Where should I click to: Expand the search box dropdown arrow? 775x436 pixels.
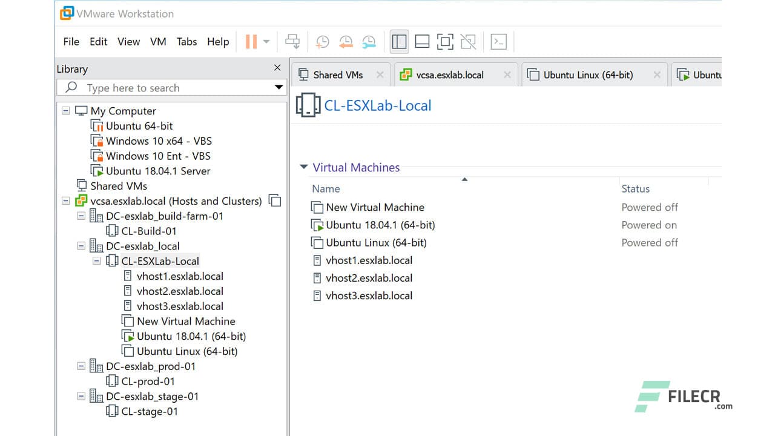tap(279, 87)
